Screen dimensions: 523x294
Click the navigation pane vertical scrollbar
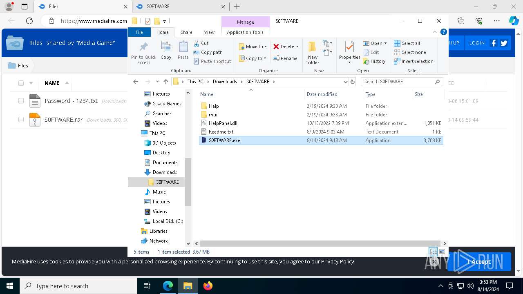click(x=188, y=182)
